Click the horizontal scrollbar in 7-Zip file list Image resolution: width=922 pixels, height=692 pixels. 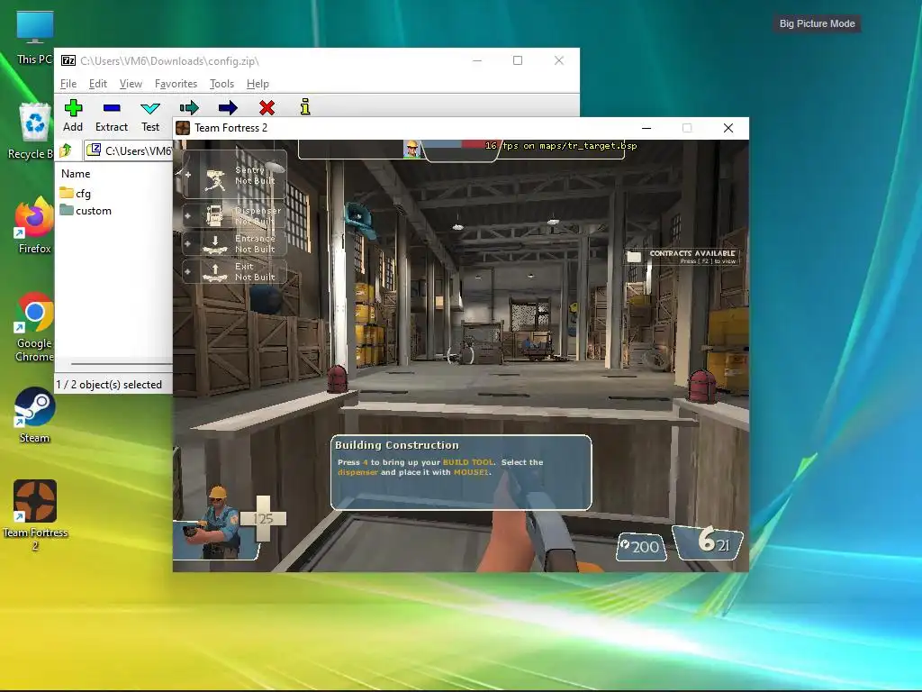[122, 364]
